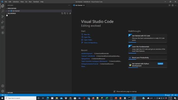Viewport: 178px width, 100px height.
Task: Open Dropbox from the taskbar
Action: [66, 98]
